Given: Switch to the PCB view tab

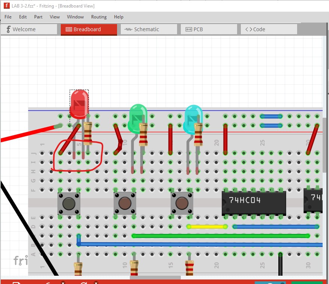Looking at the screenshot, I should click(x=209, y=29).
